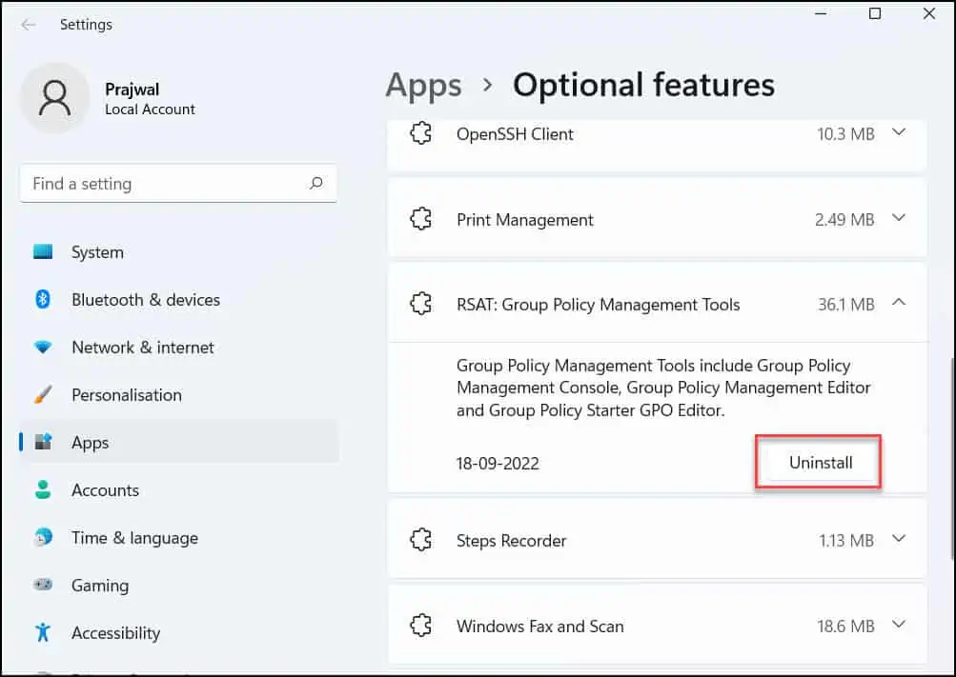Uninstall RSAT Group Policy Management Tools
The image size is (956, 677).
820,463
